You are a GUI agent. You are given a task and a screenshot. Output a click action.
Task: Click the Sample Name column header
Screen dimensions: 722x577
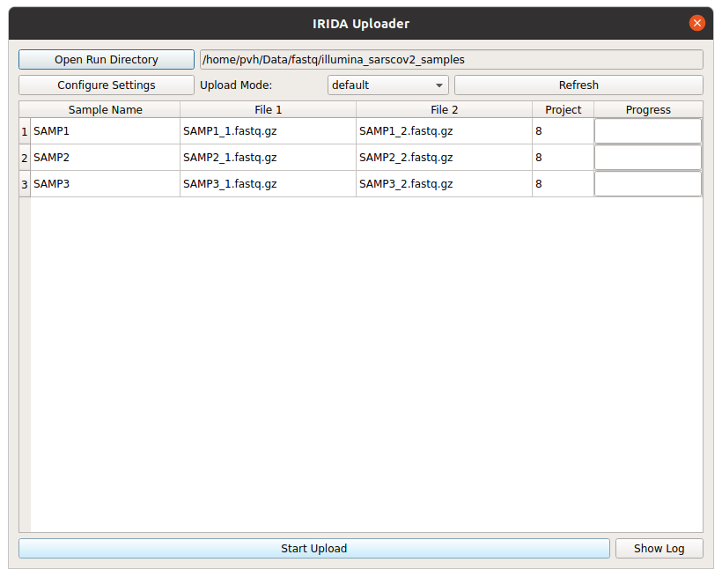(105, 110)
